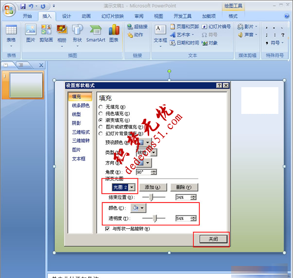The width and height of the screenshot is (293, 278).
Task: Switch to the 设计 (Design) ribbon tab
Action: pos(66,16)
